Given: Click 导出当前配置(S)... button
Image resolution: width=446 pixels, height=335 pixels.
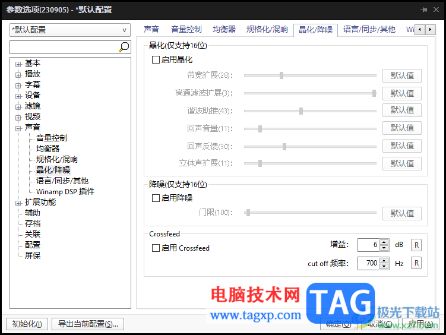Looking at the screenshot, I should tap(88, 324).
